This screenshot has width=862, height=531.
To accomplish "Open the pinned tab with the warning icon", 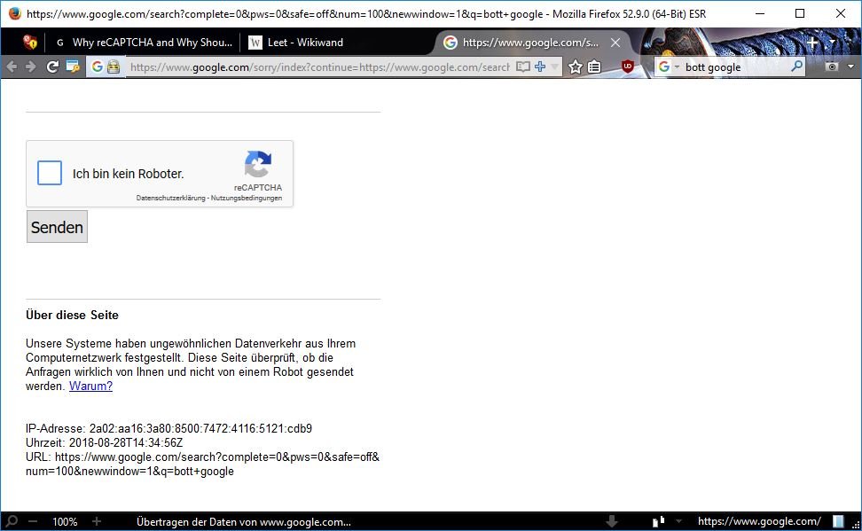I will pos(30,42).
